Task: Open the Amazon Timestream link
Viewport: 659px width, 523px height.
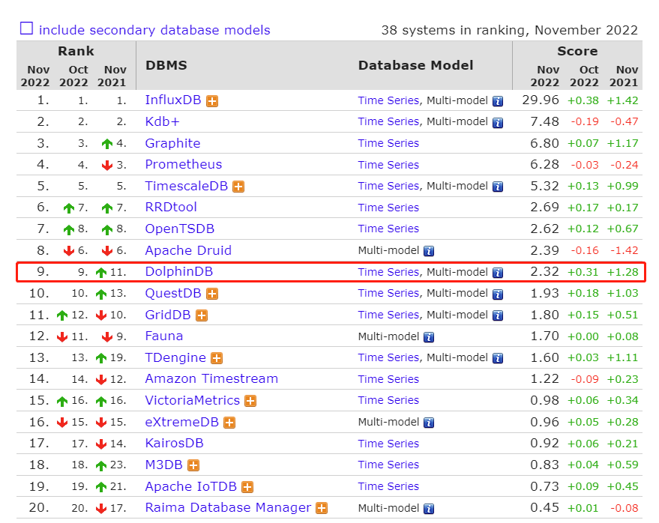Action: (212, 379)
